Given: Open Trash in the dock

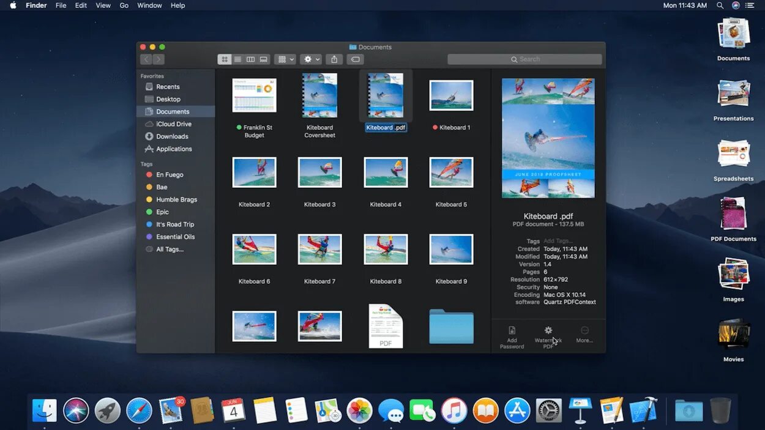Looking at the screenshot, I should (720, 410).
